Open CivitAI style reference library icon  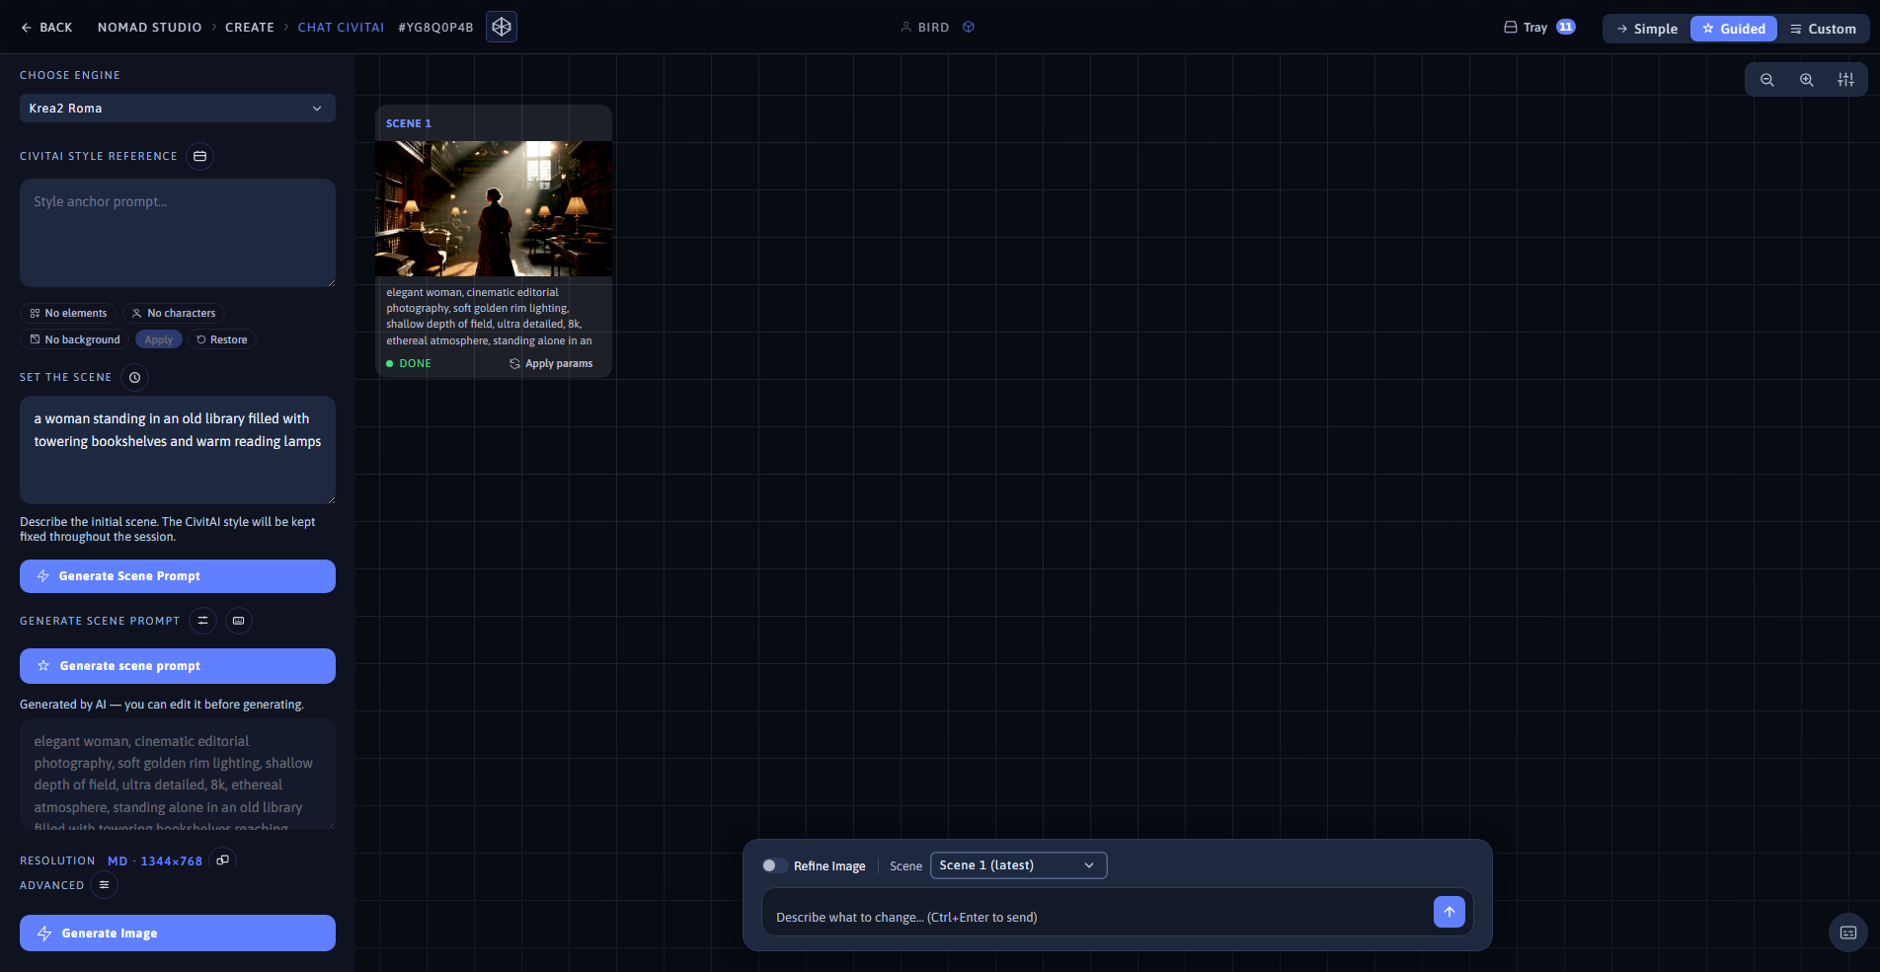point(199,156)
